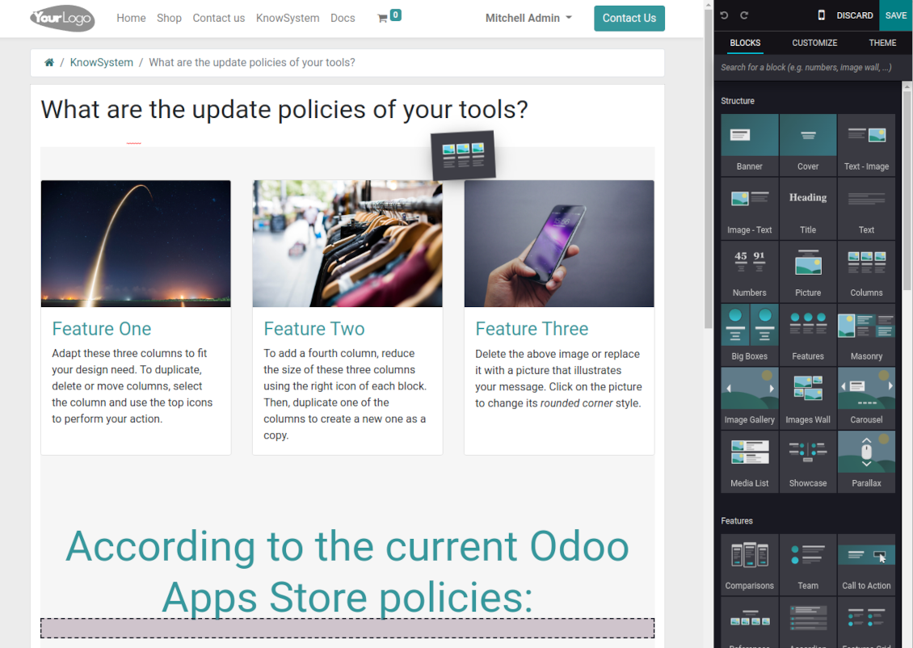Click the Odoo Apps Store policies heading
This screenshot has height=648, width=913.
tap(347, 572)
